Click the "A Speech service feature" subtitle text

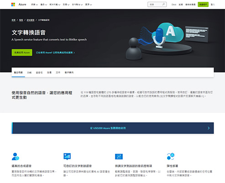coord(49,40)
